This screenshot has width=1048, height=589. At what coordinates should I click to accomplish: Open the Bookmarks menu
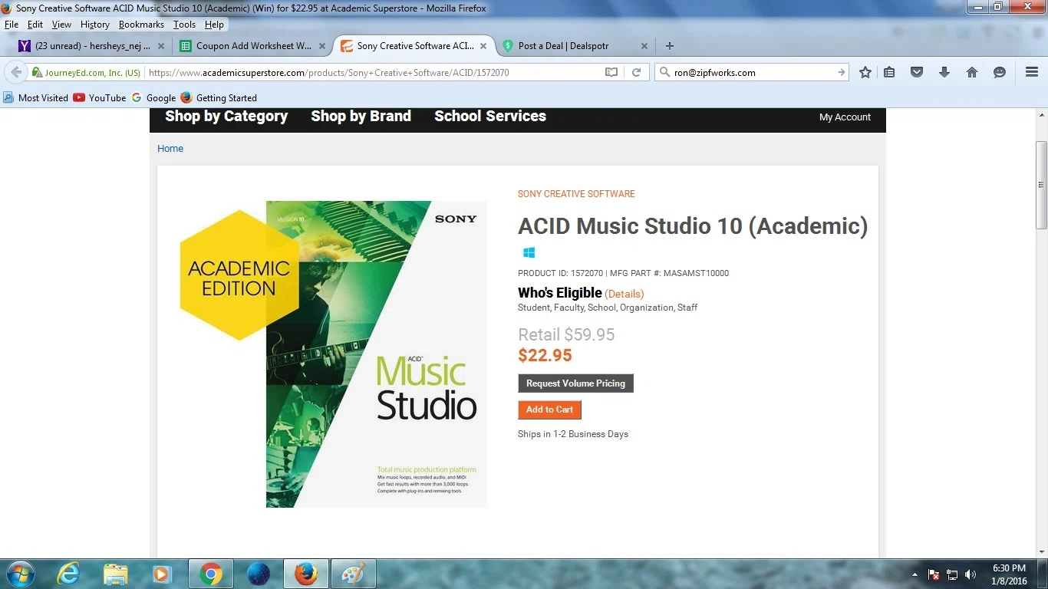[x=141, y=25]
